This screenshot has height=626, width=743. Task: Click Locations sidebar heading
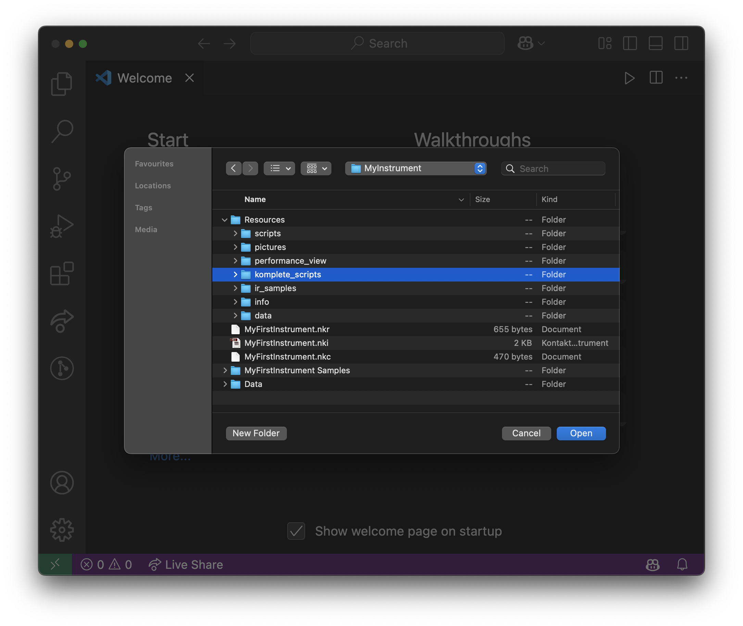tap(153, 186)
